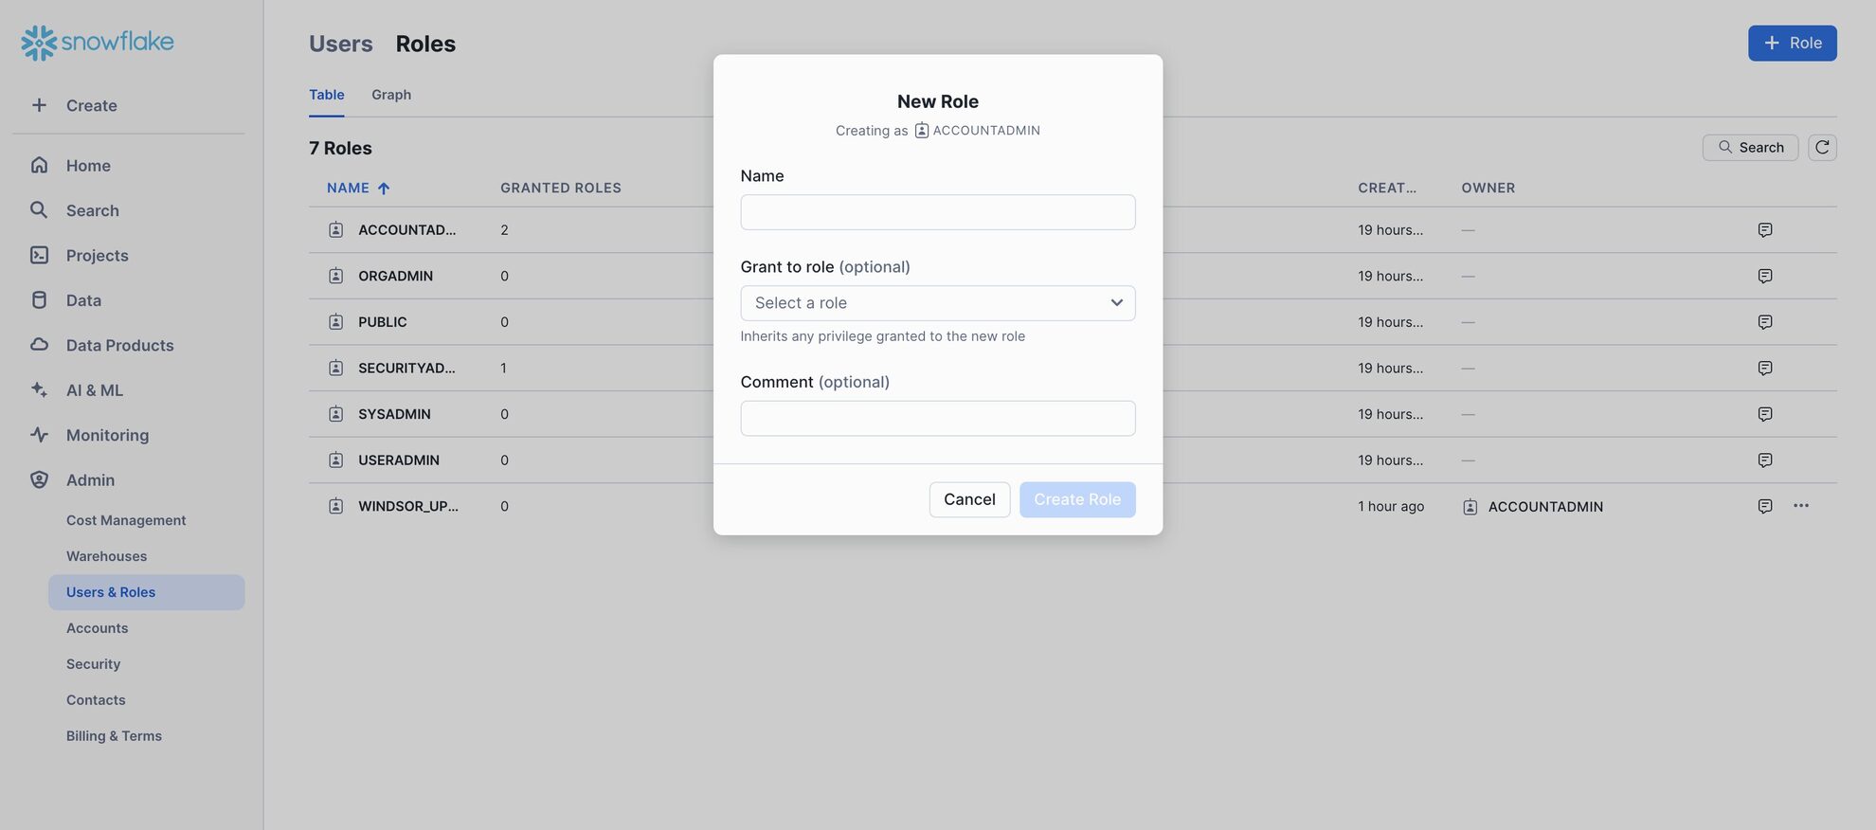Click the ACCOUNTADMIN owner of WINDSOR_UP

click(x=1545, y=507)
